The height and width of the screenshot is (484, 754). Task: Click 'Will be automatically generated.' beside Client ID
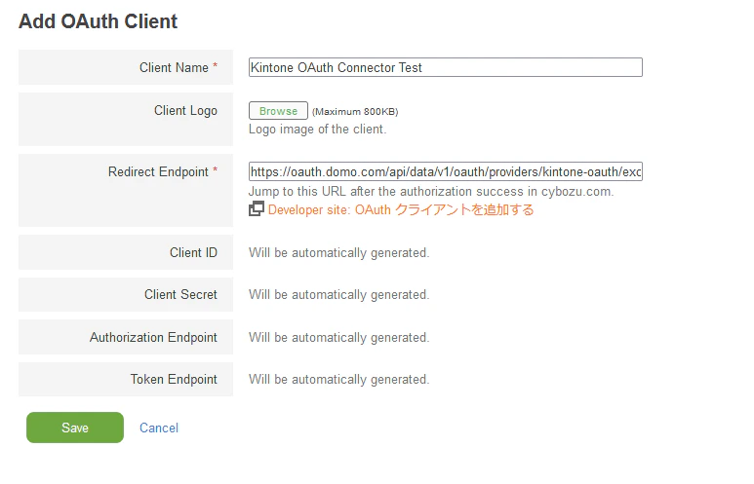pyautogui.click(x=339, y=253)
